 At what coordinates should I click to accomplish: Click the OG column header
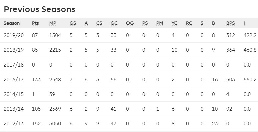pyautogui.click(x=130, y=23)
